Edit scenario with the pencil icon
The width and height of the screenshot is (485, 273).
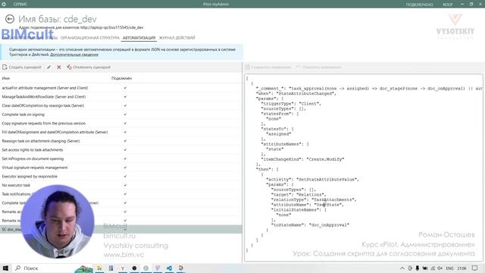point(48,67)
